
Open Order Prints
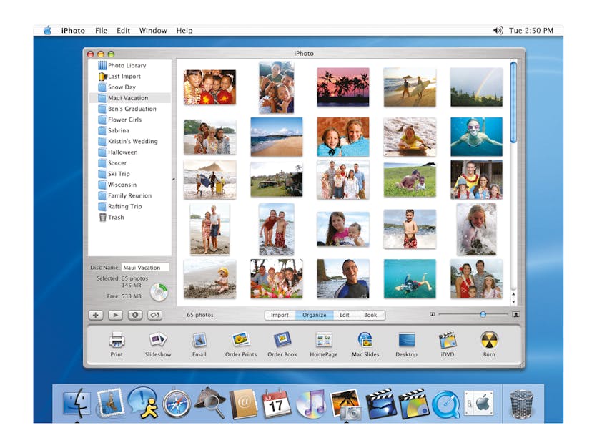pyautogui.click(x=241, y=340)
